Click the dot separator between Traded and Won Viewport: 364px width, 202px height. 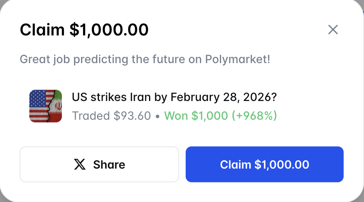[x=157, y=116]
